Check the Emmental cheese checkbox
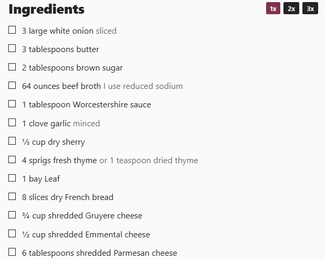This screenshot has height=260, width=325. point(12,234)
